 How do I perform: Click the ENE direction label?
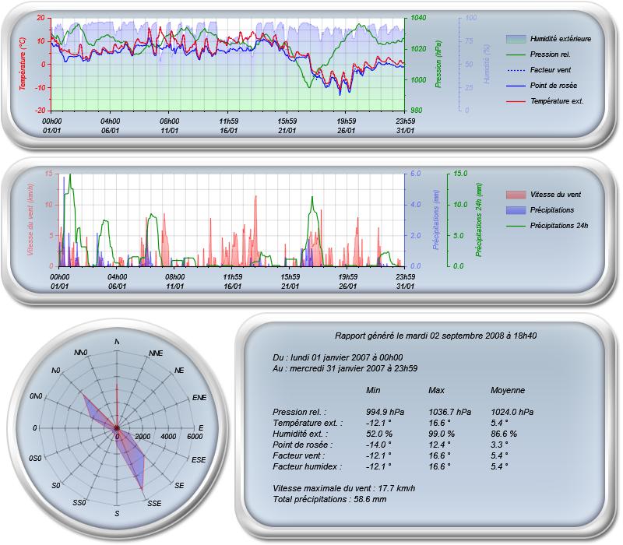coord(199,398)
